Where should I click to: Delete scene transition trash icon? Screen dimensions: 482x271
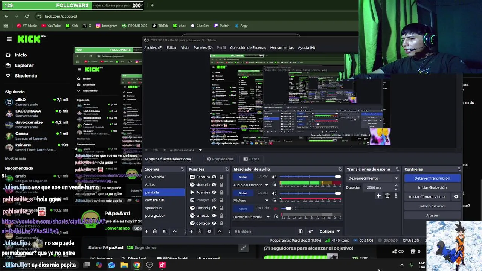coord(387,196)
